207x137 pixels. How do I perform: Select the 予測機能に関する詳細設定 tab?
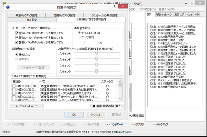pos(91,19)
